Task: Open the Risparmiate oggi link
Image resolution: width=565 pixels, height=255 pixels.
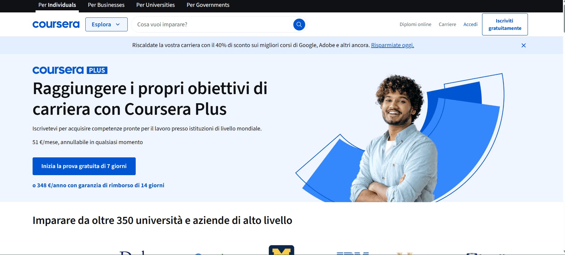Action: click(393, 45)
